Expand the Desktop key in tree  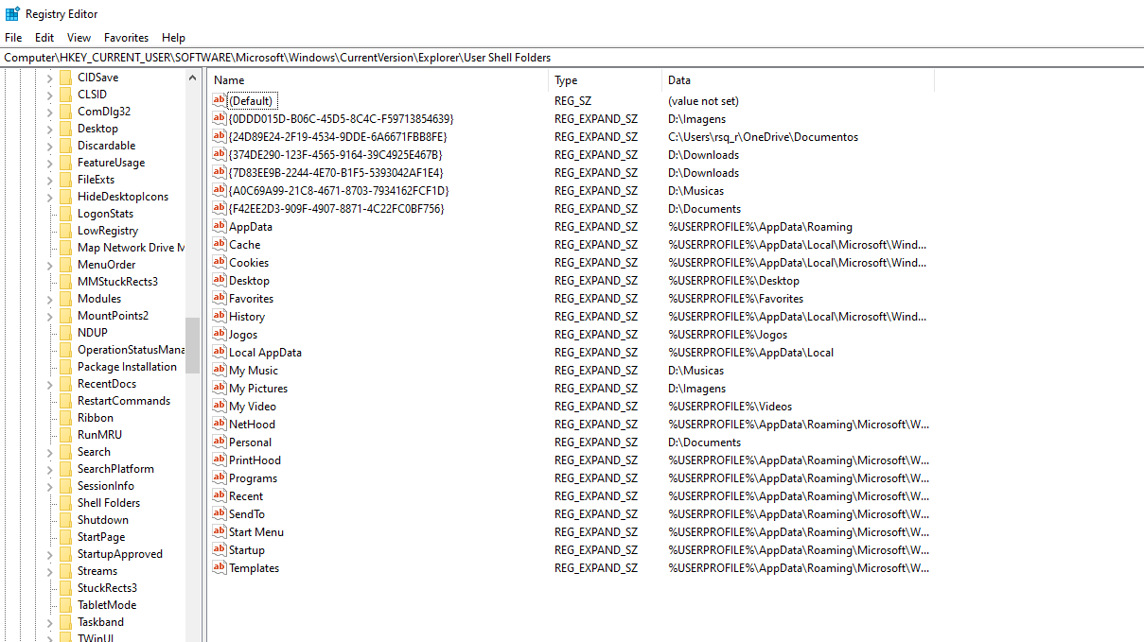[x=50, y=129]
